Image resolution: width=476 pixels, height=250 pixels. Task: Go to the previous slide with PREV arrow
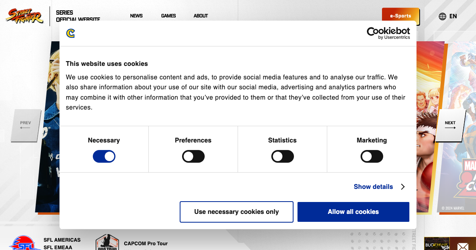(25, 125)
